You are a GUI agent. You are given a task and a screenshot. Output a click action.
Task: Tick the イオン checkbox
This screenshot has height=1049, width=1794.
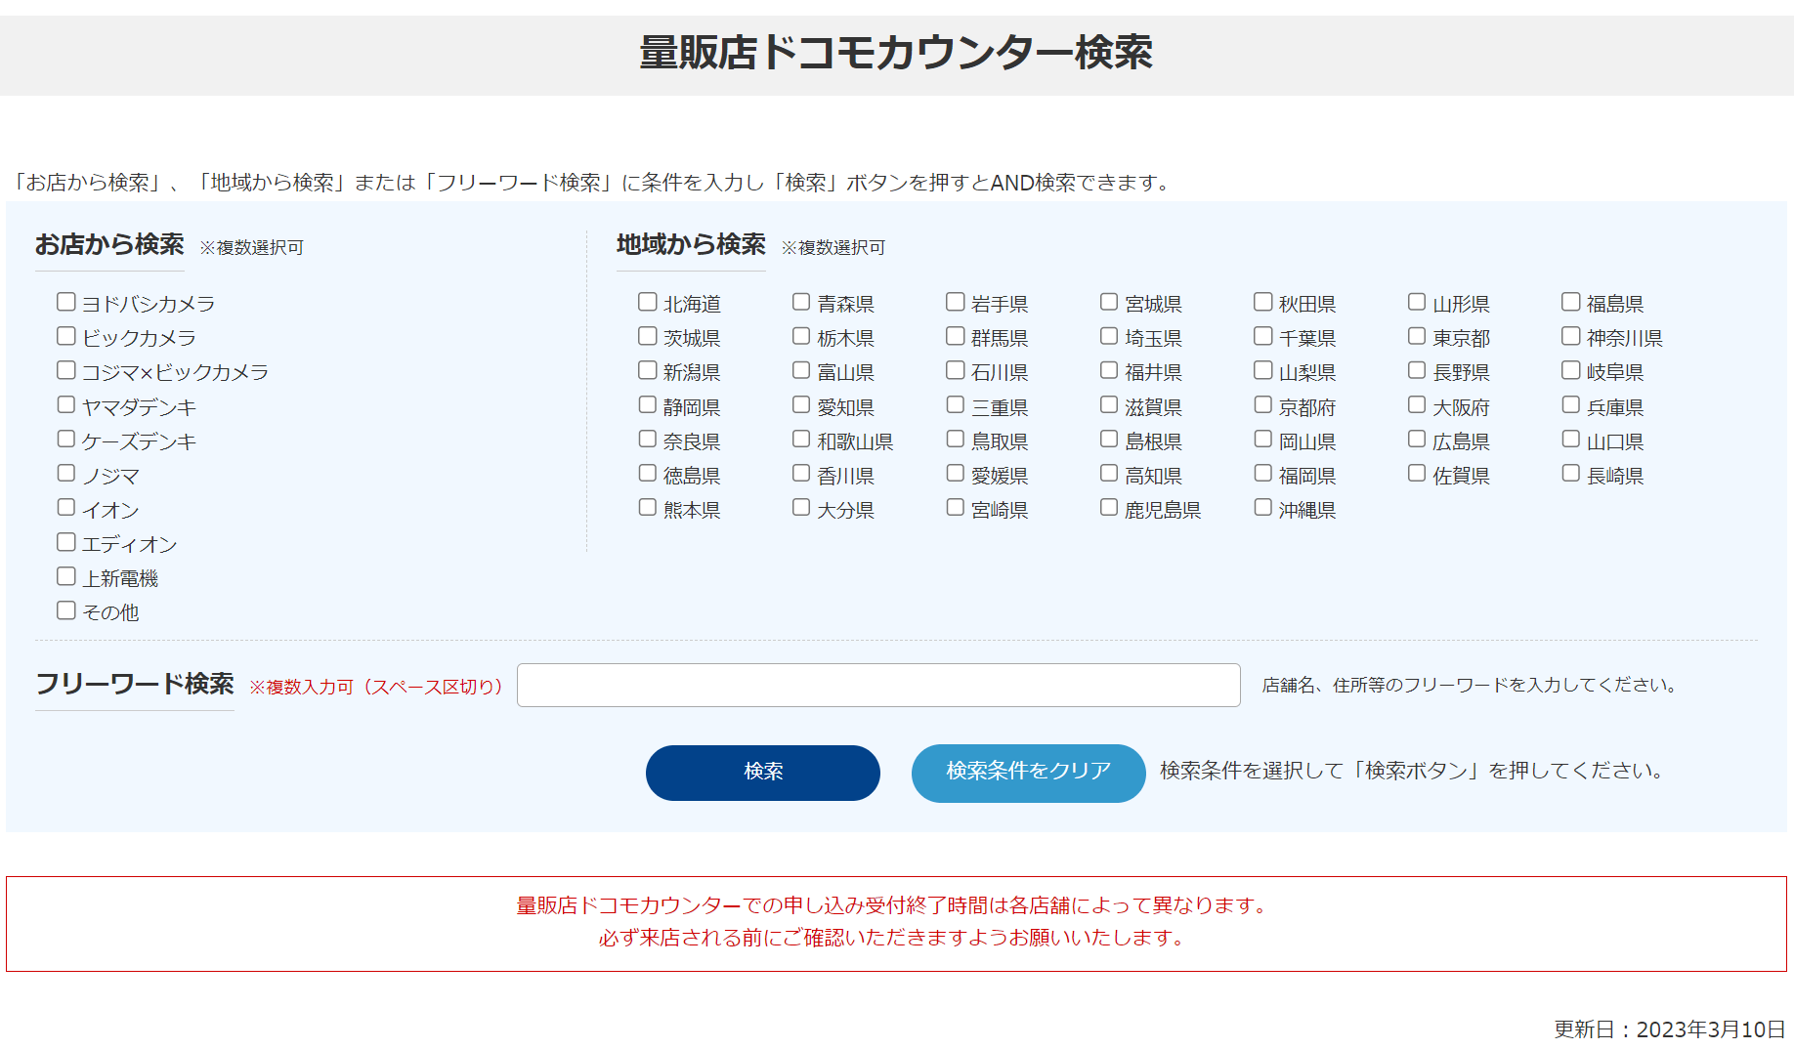(x=66, y=507)
